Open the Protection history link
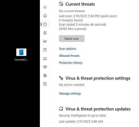 (71, 63)
